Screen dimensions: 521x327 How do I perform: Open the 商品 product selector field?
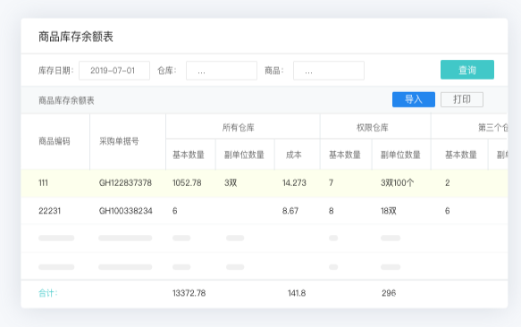pyautogui.click(x=329, y=71)
